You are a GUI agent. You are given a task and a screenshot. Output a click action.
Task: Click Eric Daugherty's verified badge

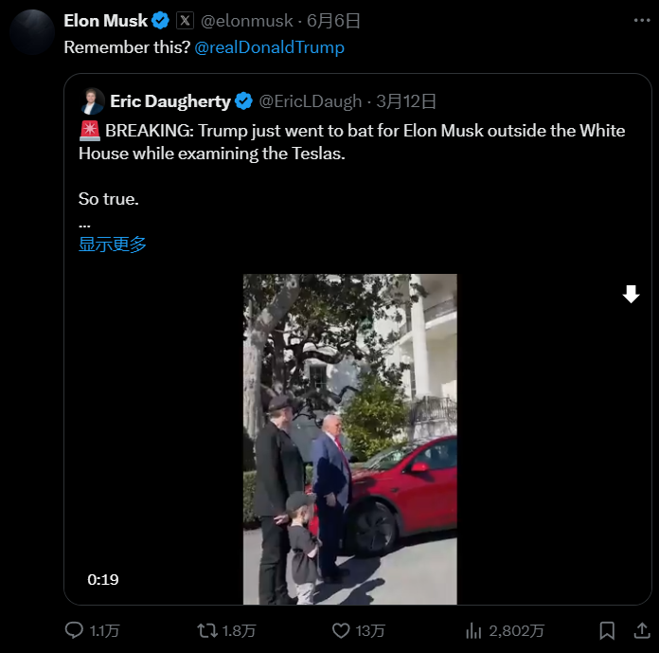(244, 100)
